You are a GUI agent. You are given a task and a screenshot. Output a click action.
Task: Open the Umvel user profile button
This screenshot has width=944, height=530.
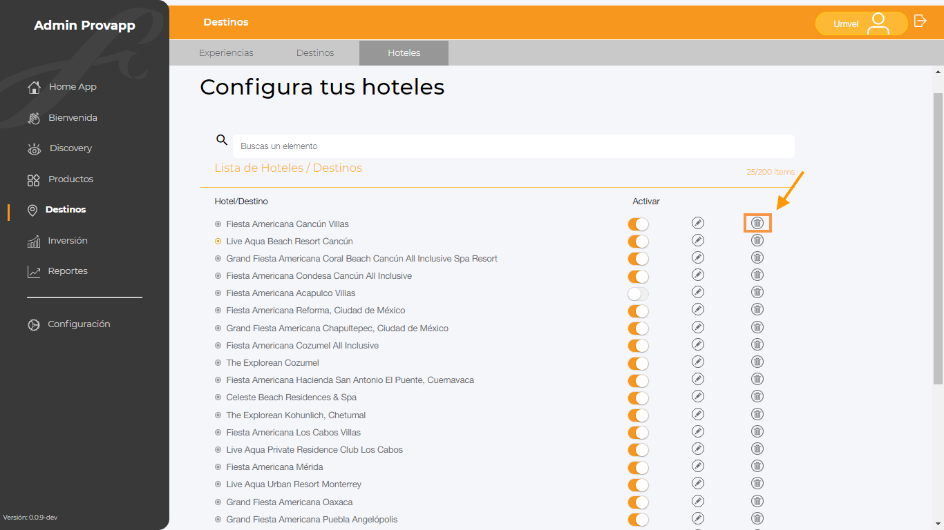861,23
